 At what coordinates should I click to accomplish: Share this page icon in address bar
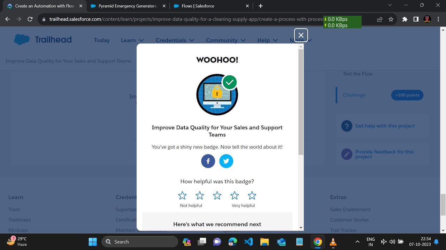[x=380, y=19]
